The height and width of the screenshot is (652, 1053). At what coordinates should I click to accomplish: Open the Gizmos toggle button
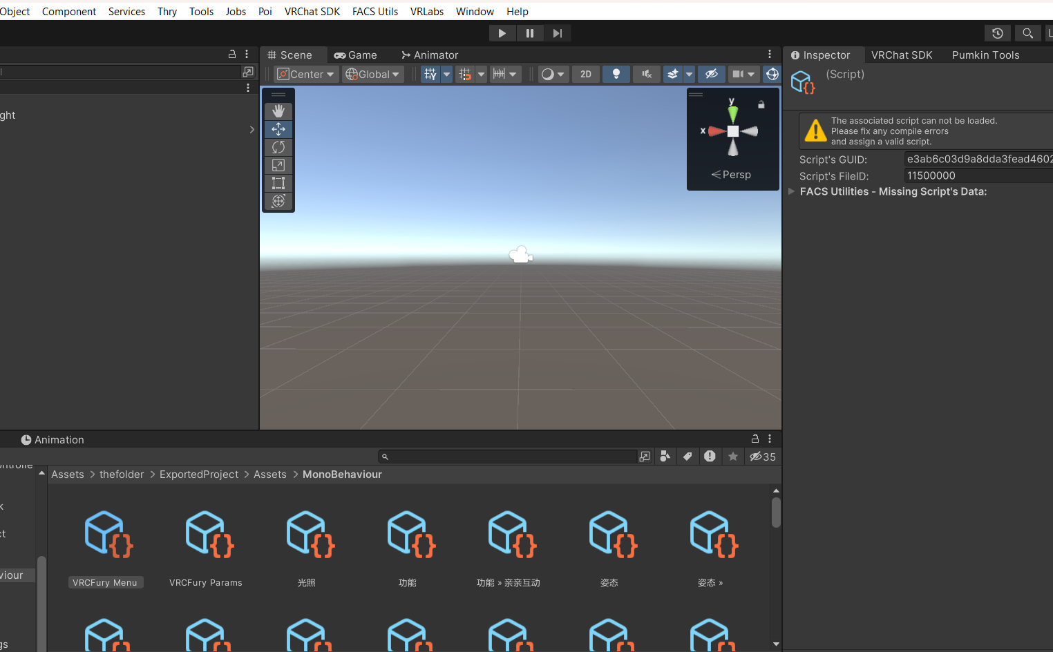772,74
